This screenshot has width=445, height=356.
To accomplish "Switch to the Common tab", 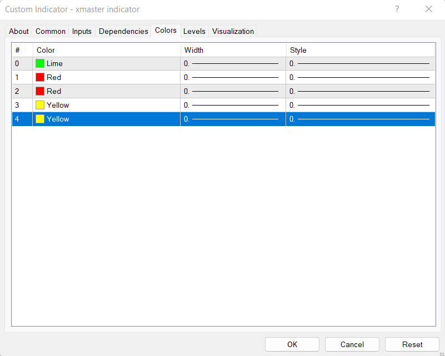I will (51, 31).
